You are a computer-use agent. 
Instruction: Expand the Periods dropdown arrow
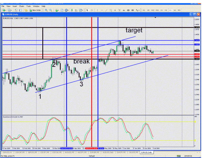point(68,10)
